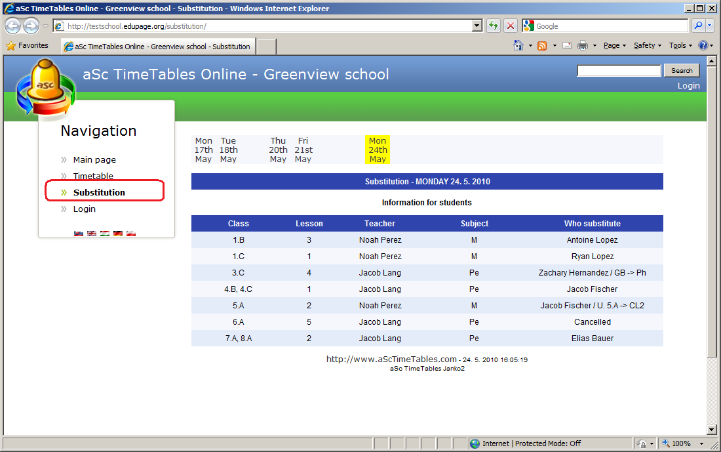This screenshot has width=721, height=452.
Task: Open the feeds dropdown arrow
Action: pos(555,45)
